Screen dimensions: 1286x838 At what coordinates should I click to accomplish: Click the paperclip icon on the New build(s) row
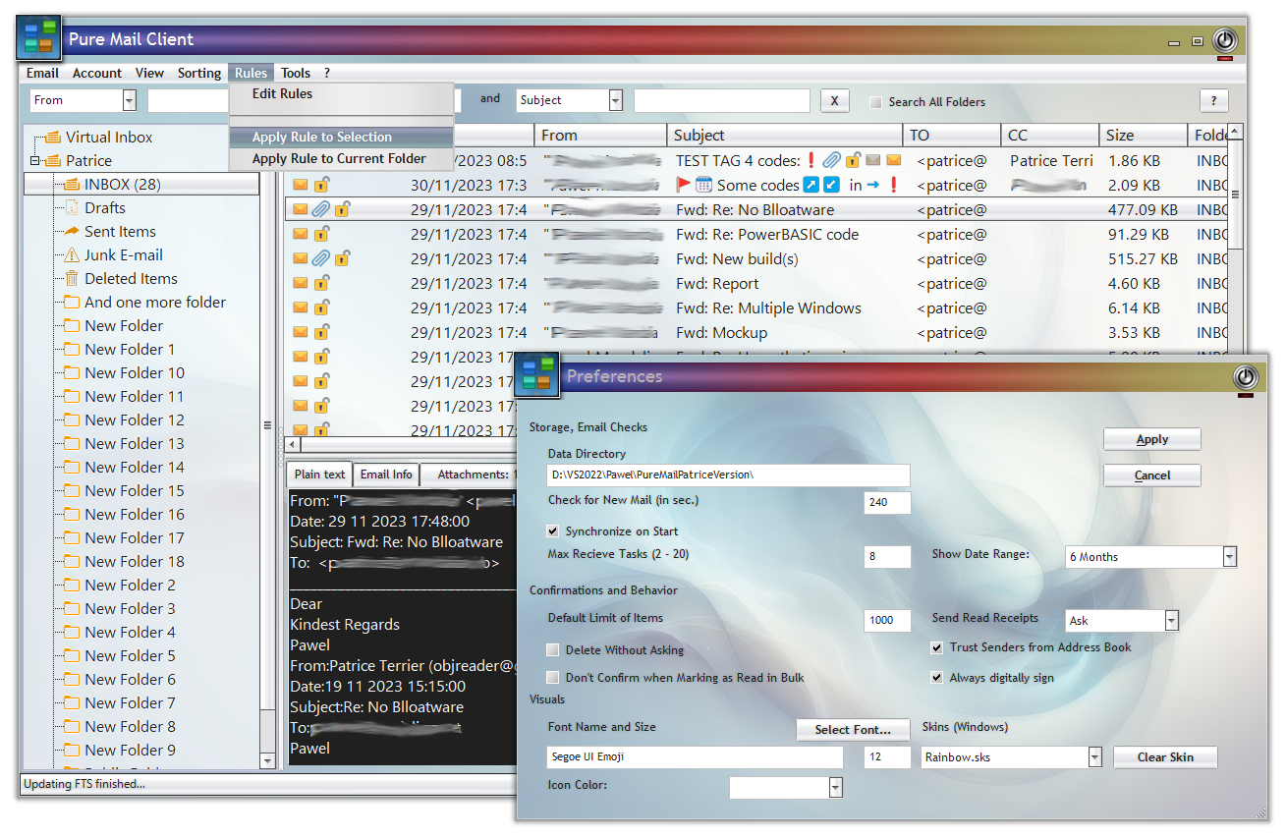[x=320, y=258]
